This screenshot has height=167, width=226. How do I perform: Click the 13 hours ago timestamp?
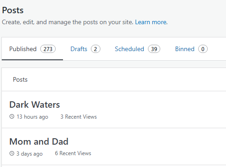pyautogui.click(x=32, y=117)
